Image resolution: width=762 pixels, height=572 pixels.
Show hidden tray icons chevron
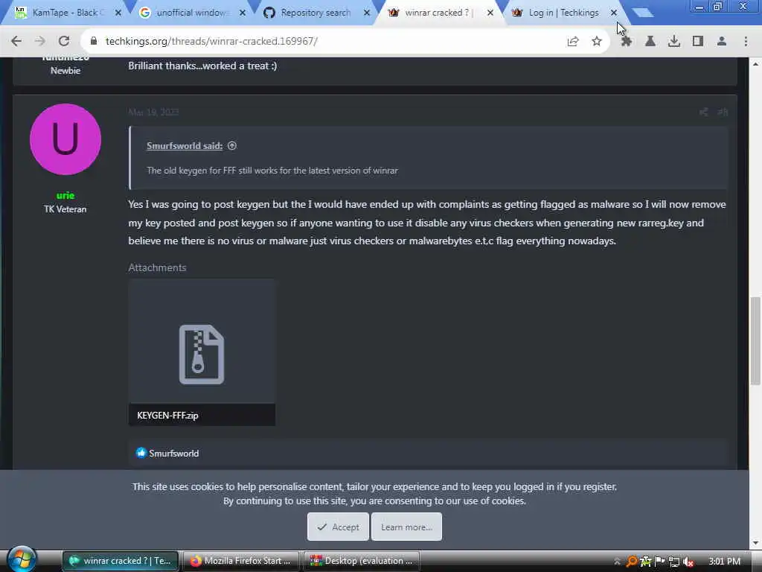[617, 562]
